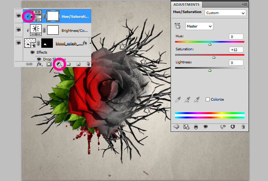This screenshot has width=268, height=181.
Task: Reset adjustment to defaults icon
Action: pyautogui.click(x=233, y=127)
